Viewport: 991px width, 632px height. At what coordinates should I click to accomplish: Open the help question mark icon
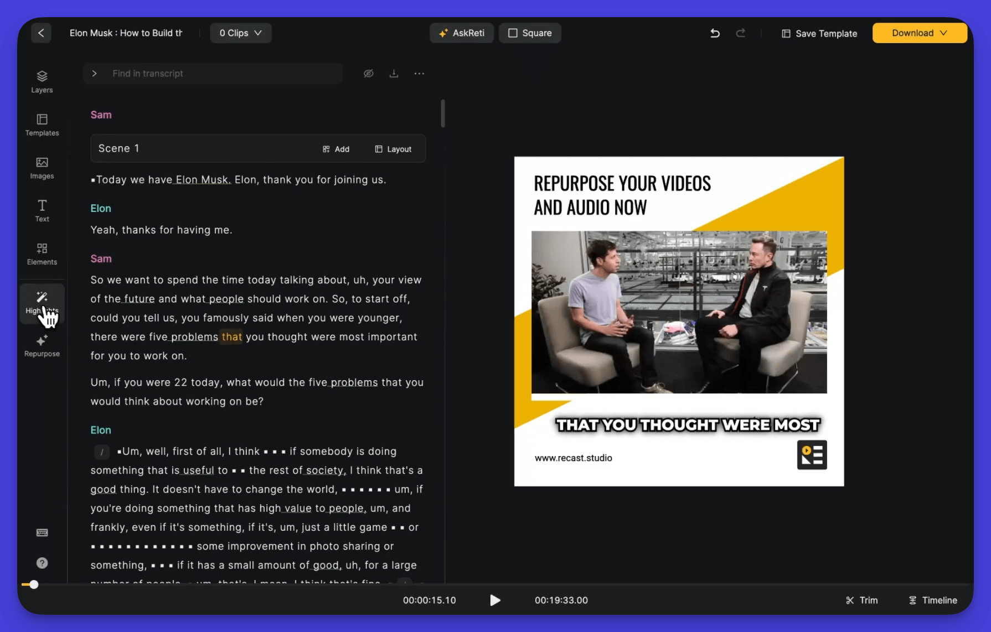coord(42,563)
